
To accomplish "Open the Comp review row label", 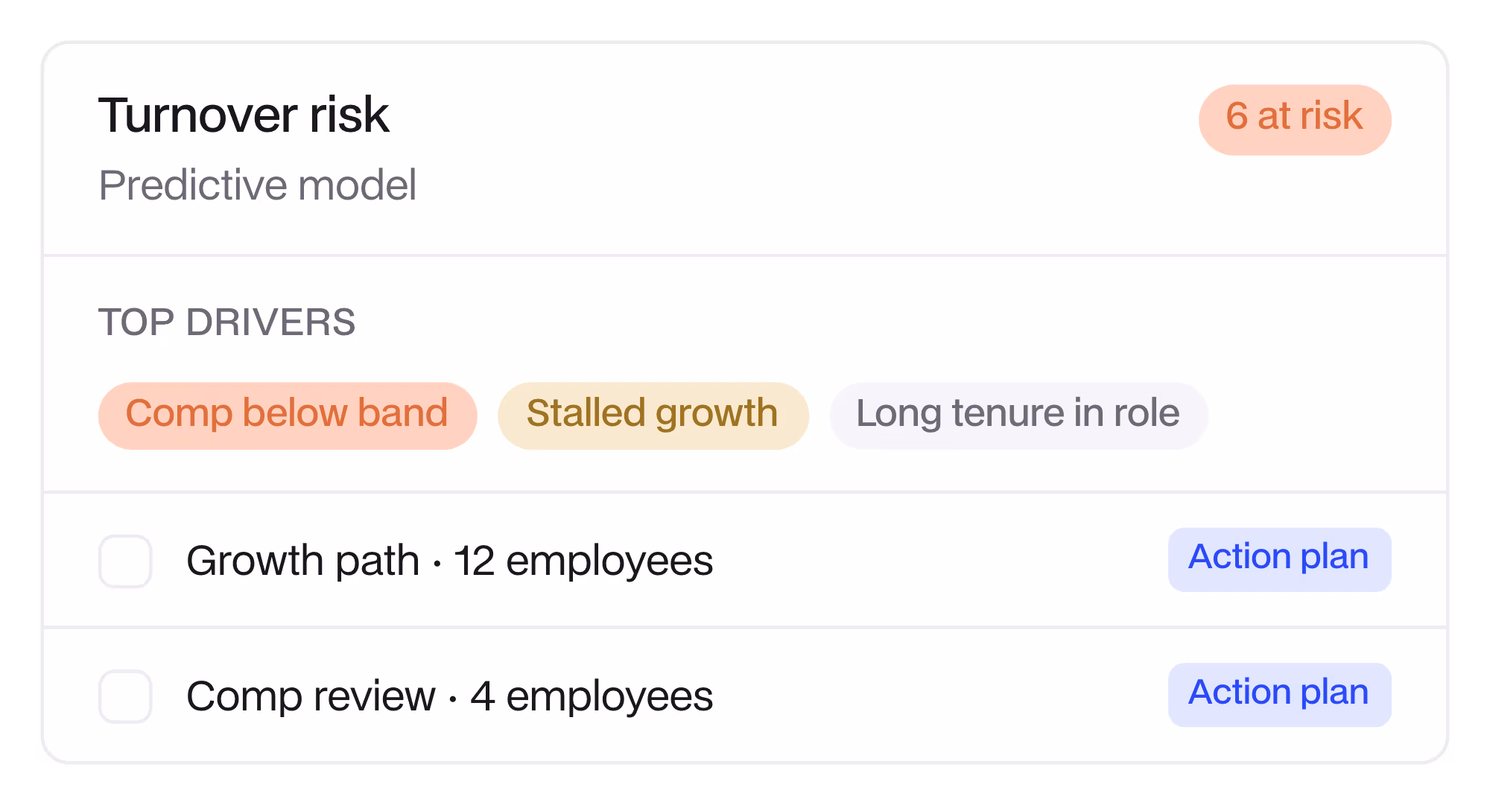I will coord(311,696).
